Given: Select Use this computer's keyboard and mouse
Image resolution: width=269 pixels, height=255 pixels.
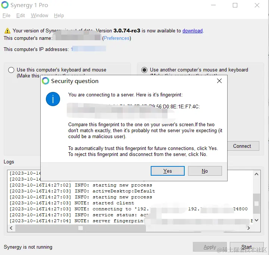Looking at the screenshot, I should pos(11,70).
